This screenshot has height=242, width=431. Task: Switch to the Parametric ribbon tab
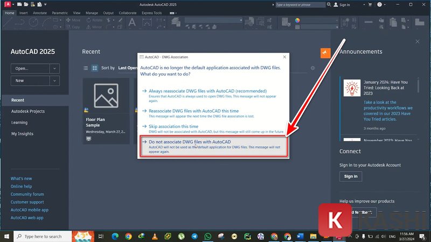click(x=60, y=13)
